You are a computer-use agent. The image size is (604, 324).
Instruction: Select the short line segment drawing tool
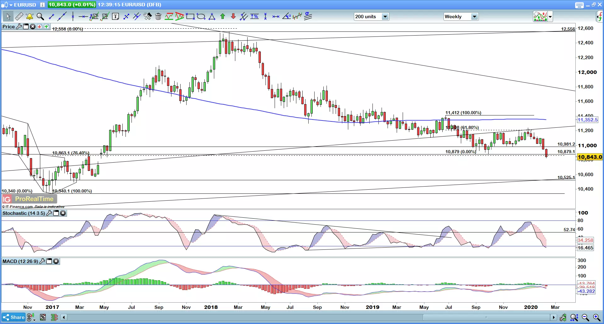tap(52, 16)
